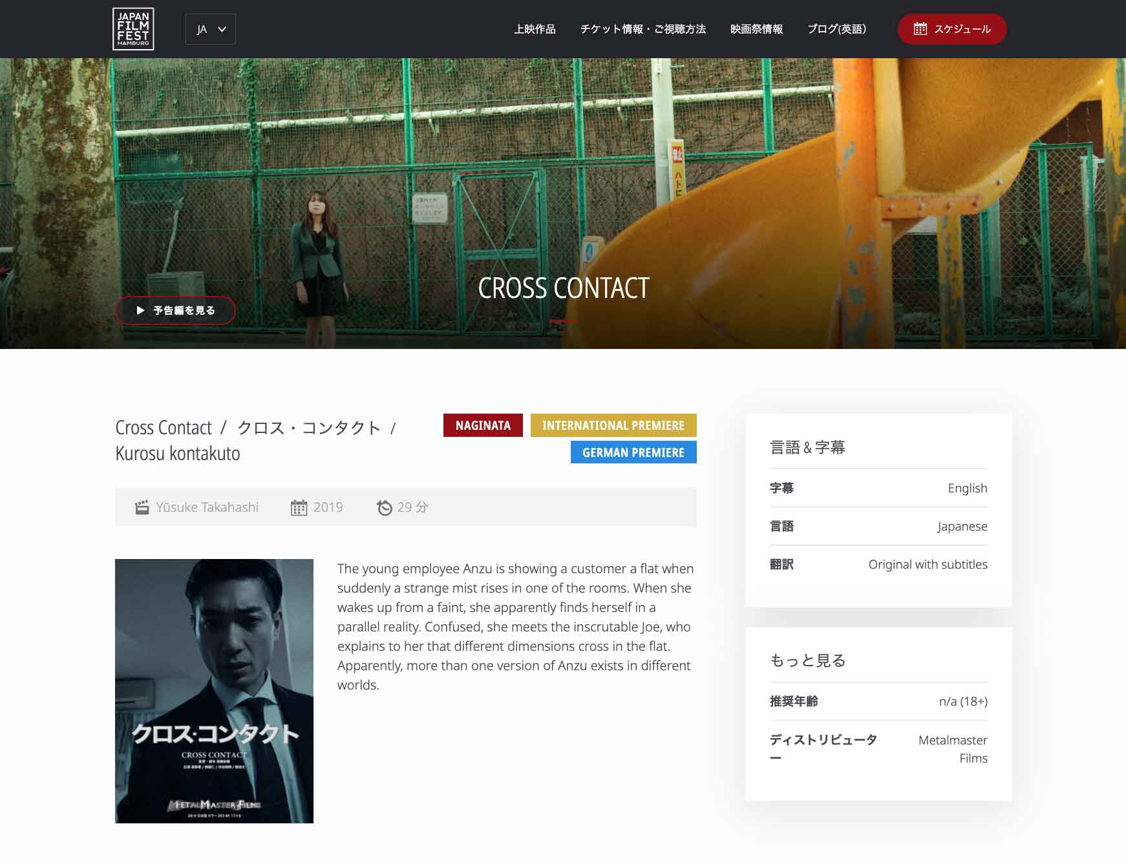
Task: Go to チケット情報・ご視聴方法 page
Action: tap(643, 29)
